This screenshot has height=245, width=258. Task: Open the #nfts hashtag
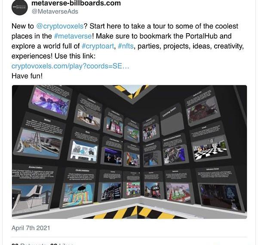[x=126, y=46]
